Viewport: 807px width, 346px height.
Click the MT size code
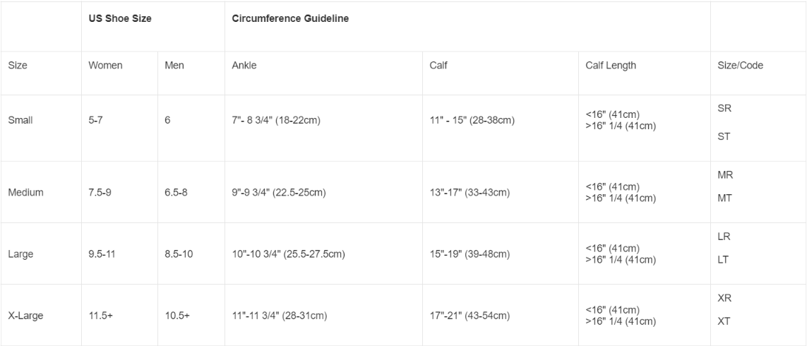(x=724, y=198)
